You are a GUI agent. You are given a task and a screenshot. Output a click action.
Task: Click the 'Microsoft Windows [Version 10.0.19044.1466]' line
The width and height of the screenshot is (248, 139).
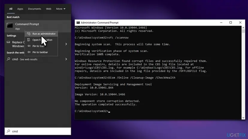[x=111, y=27]
